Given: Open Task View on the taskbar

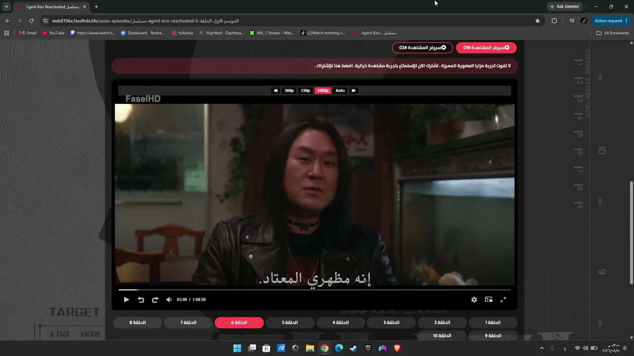Looking at the screenshot, I should pos(252,348).
